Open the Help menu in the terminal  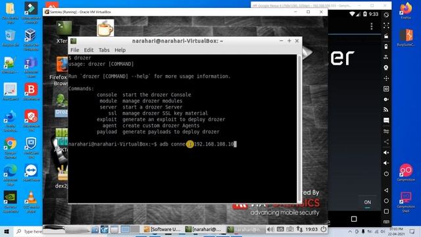120,50
